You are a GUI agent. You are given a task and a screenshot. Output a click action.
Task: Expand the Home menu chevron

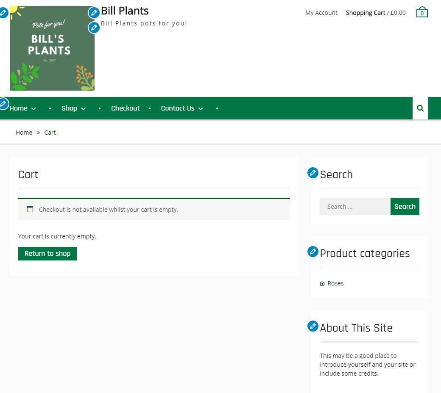pos(33,109)
